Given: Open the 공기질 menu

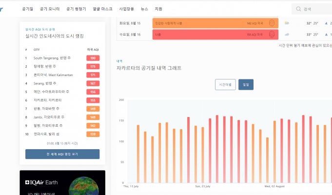Looking at the screenshot, I should 28,9.
